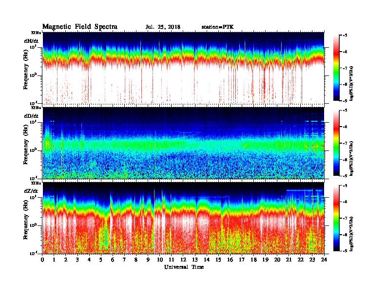Click hour tick label "18" on time axis
The image size is (386, 298).
click(x=254, y=260)
